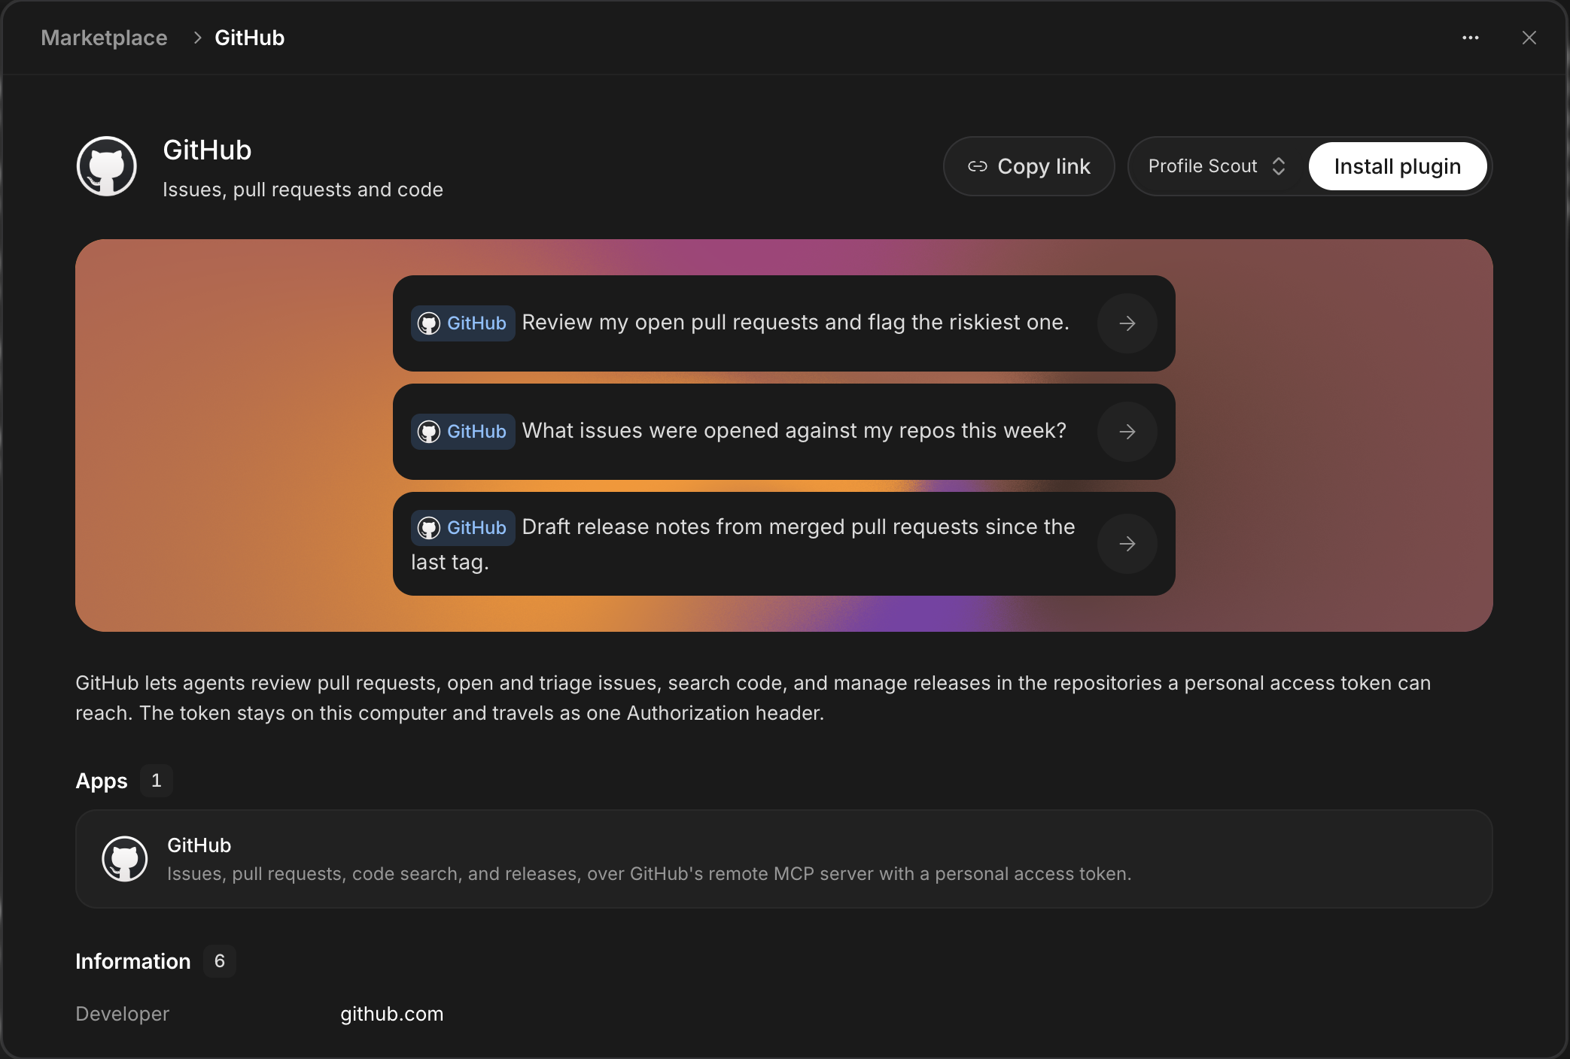Run the review pull requests prompt arrow
Viewport: 1570px width, 1059px height.
pos(1127,323)
